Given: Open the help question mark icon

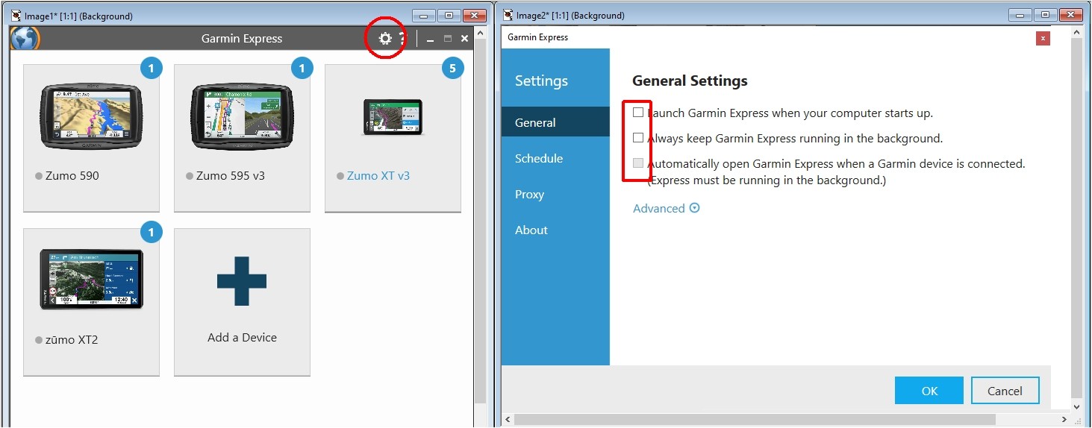Looking at the screenshot, I should tap(402, 38).
